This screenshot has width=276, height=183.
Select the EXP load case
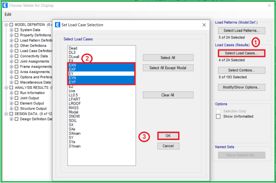pos(102,70)
